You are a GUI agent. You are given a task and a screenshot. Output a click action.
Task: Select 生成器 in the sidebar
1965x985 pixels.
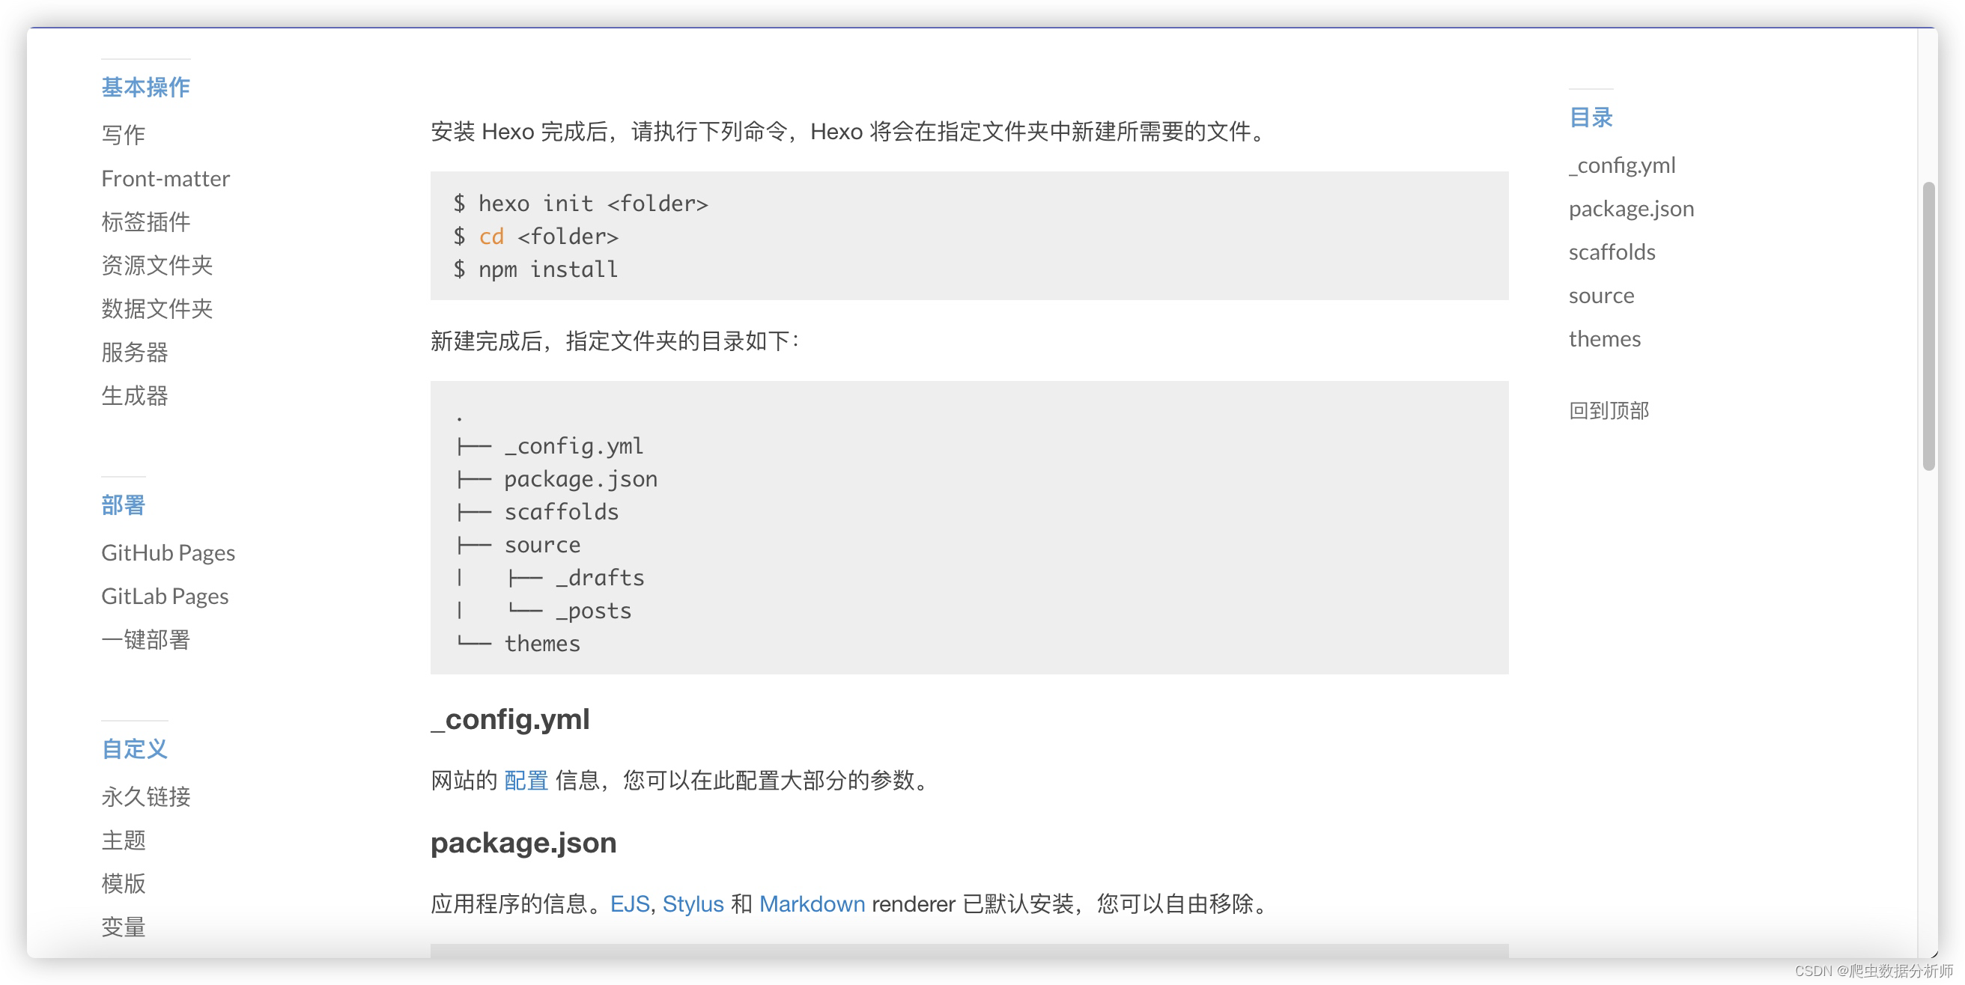coord(134,396)
